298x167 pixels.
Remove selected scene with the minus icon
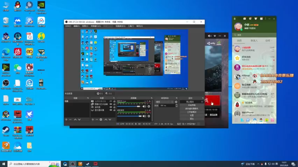pos(70,119)
